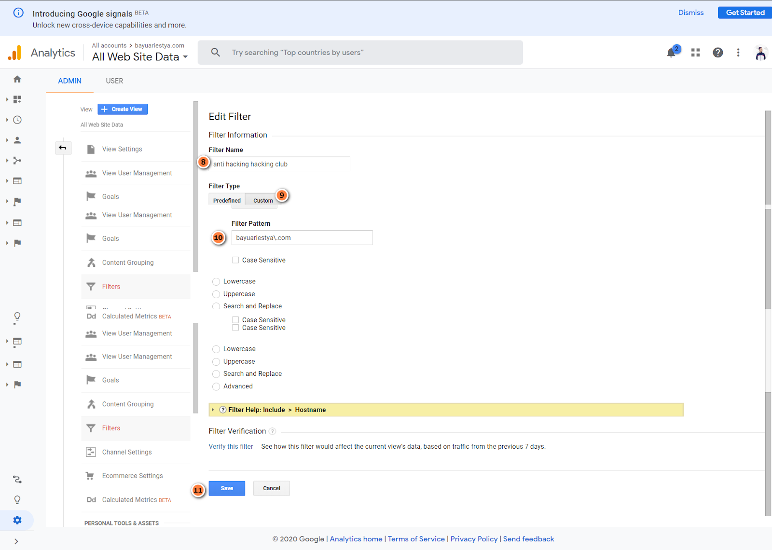Expand the left navigation chevron
This screenshot has width=772, height=550.
[x=16, y=541]
